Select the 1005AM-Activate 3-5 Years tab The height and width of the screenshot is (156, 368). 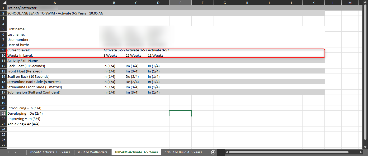click(x=136, y=152)
